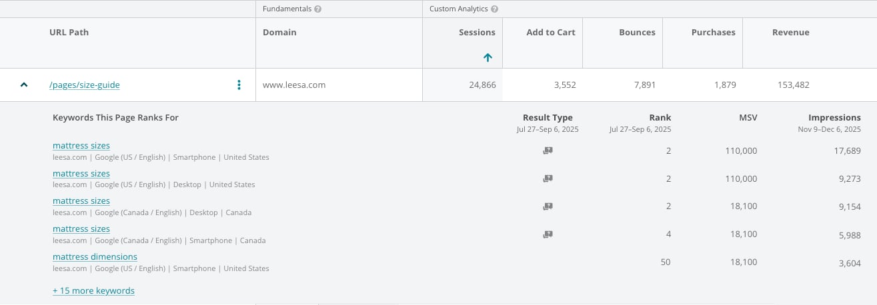Open mattress sizes keyword for Canada Smartphone
The image size is (877, 305).
tap(81, 229)
